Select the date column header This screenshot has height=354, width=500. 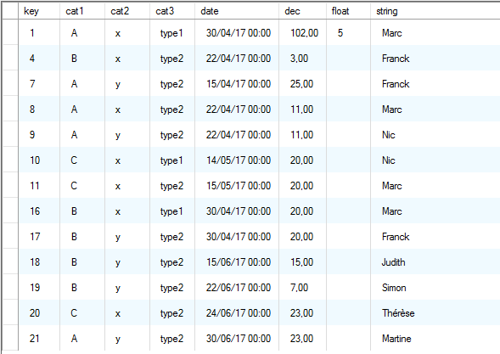[237, 11]
